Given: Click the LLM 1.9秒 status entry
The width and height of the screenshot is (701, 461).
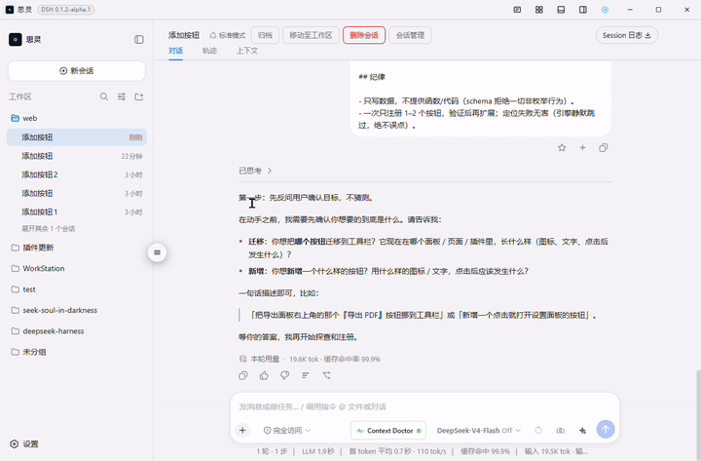Looking at the screenshot, I should point(317,451).
